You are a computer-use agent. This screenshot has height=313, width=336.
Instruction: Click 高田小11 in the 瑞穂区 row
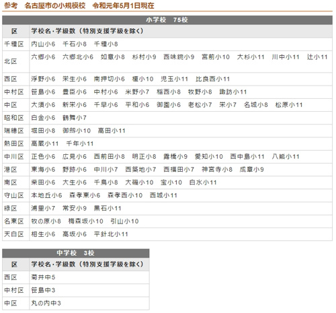(x=112, y=131)
